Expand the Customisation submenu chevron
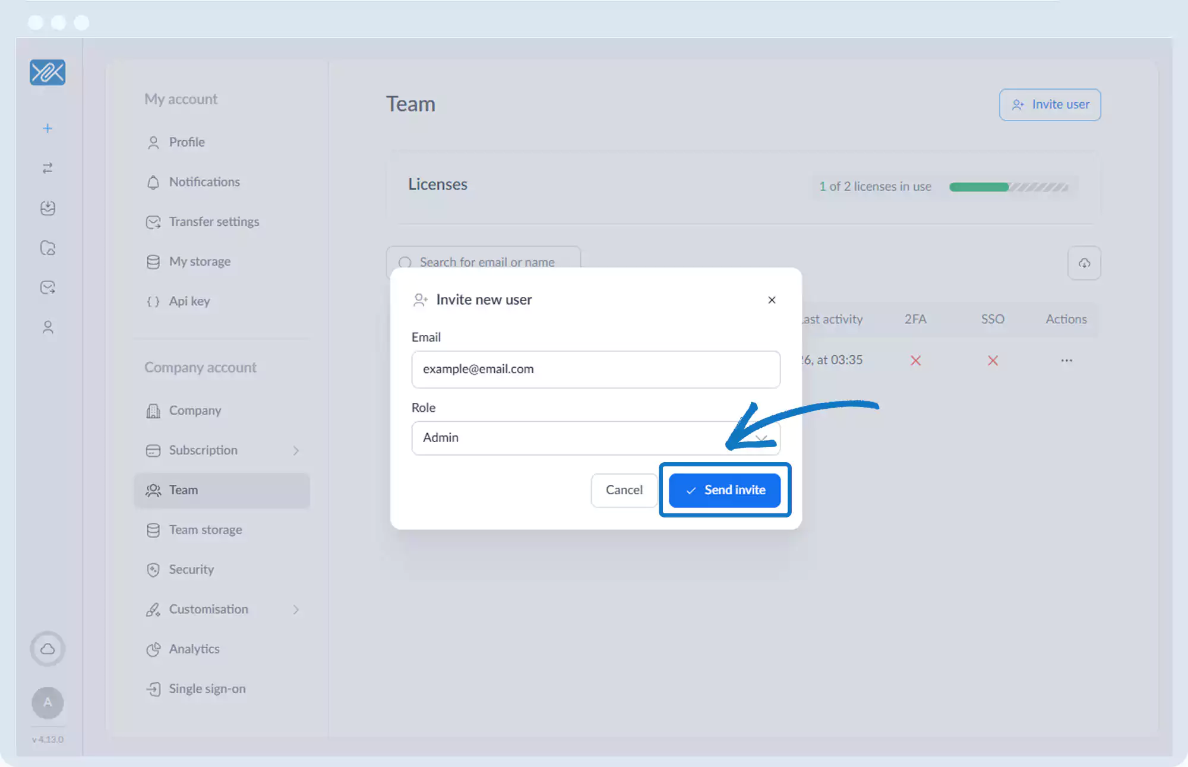Screen dimensions: 1188x767 click(296, 610)
